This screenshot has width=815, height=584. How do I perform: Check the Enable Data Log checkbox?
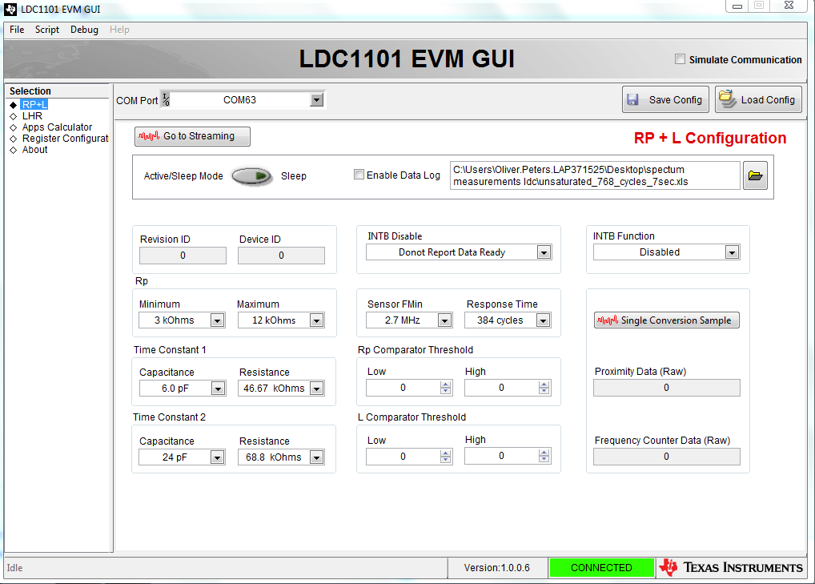click(x=359, y=175)
